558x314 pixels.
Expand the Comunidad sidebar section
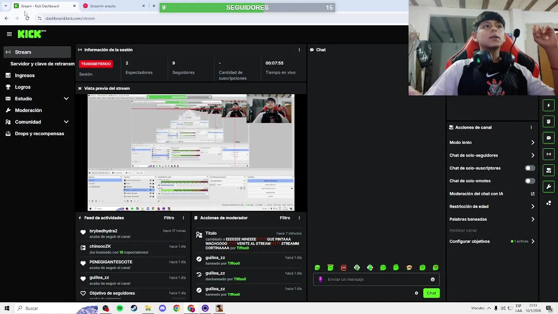coord(66,122)
